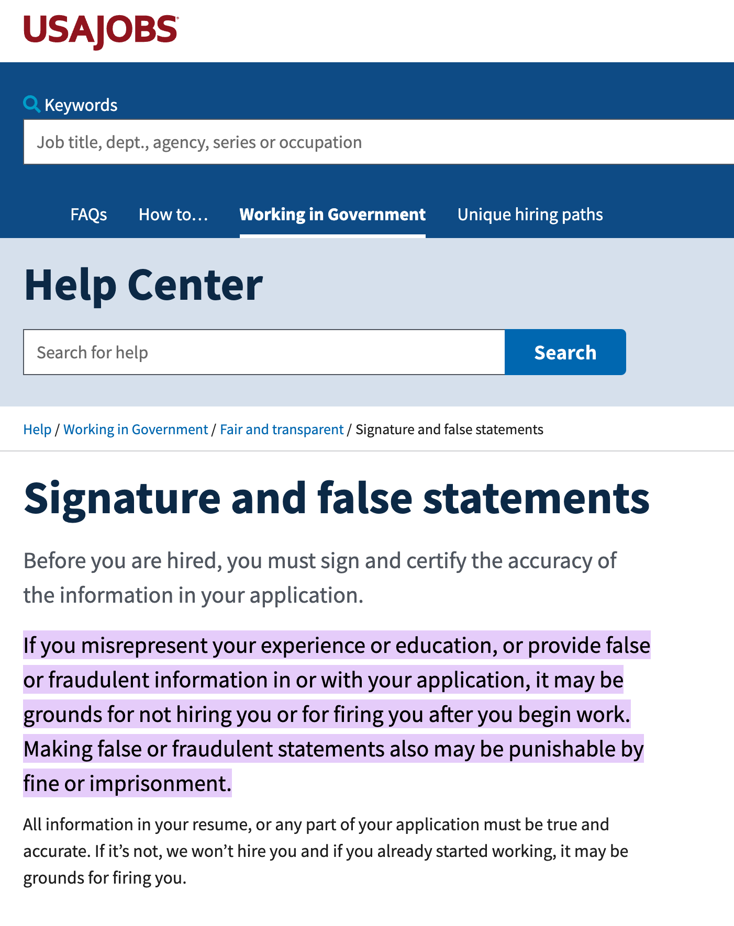Click inside the Search for help field
The image size is (734, 926).
[x=264, y=352]
